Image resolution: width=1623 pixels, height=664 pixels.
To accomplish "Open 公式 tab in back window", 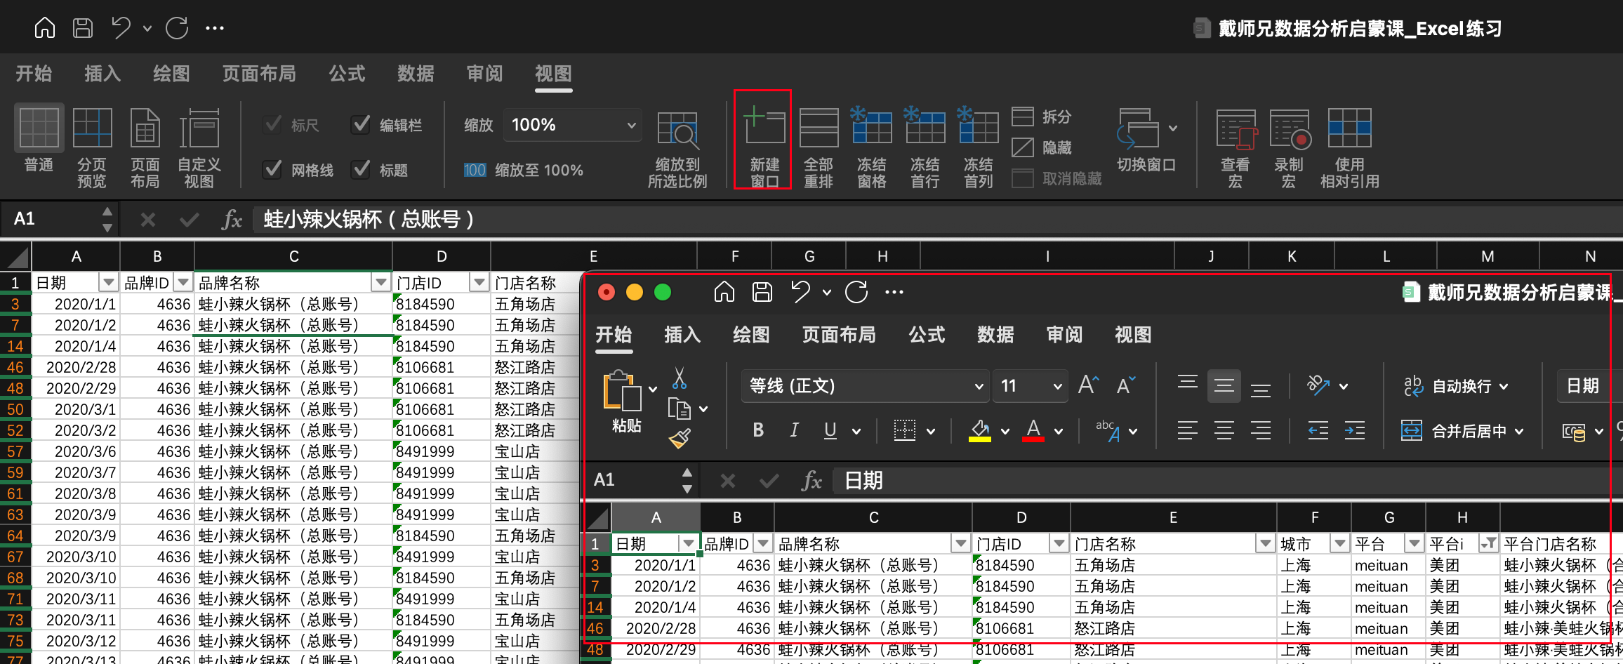I will (x=347, y=73).
